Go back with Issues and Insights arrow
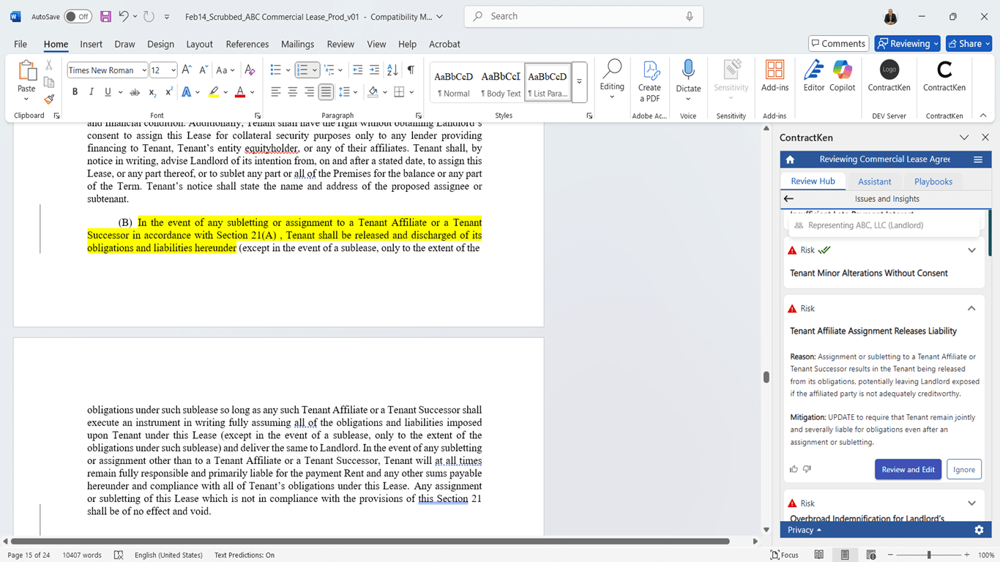Screen dimensions: 1000x562 click(788, 199)
